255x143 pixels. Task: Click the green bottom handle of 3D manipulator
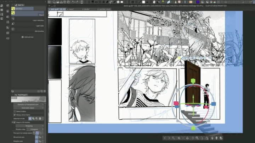tap(193, 128)
